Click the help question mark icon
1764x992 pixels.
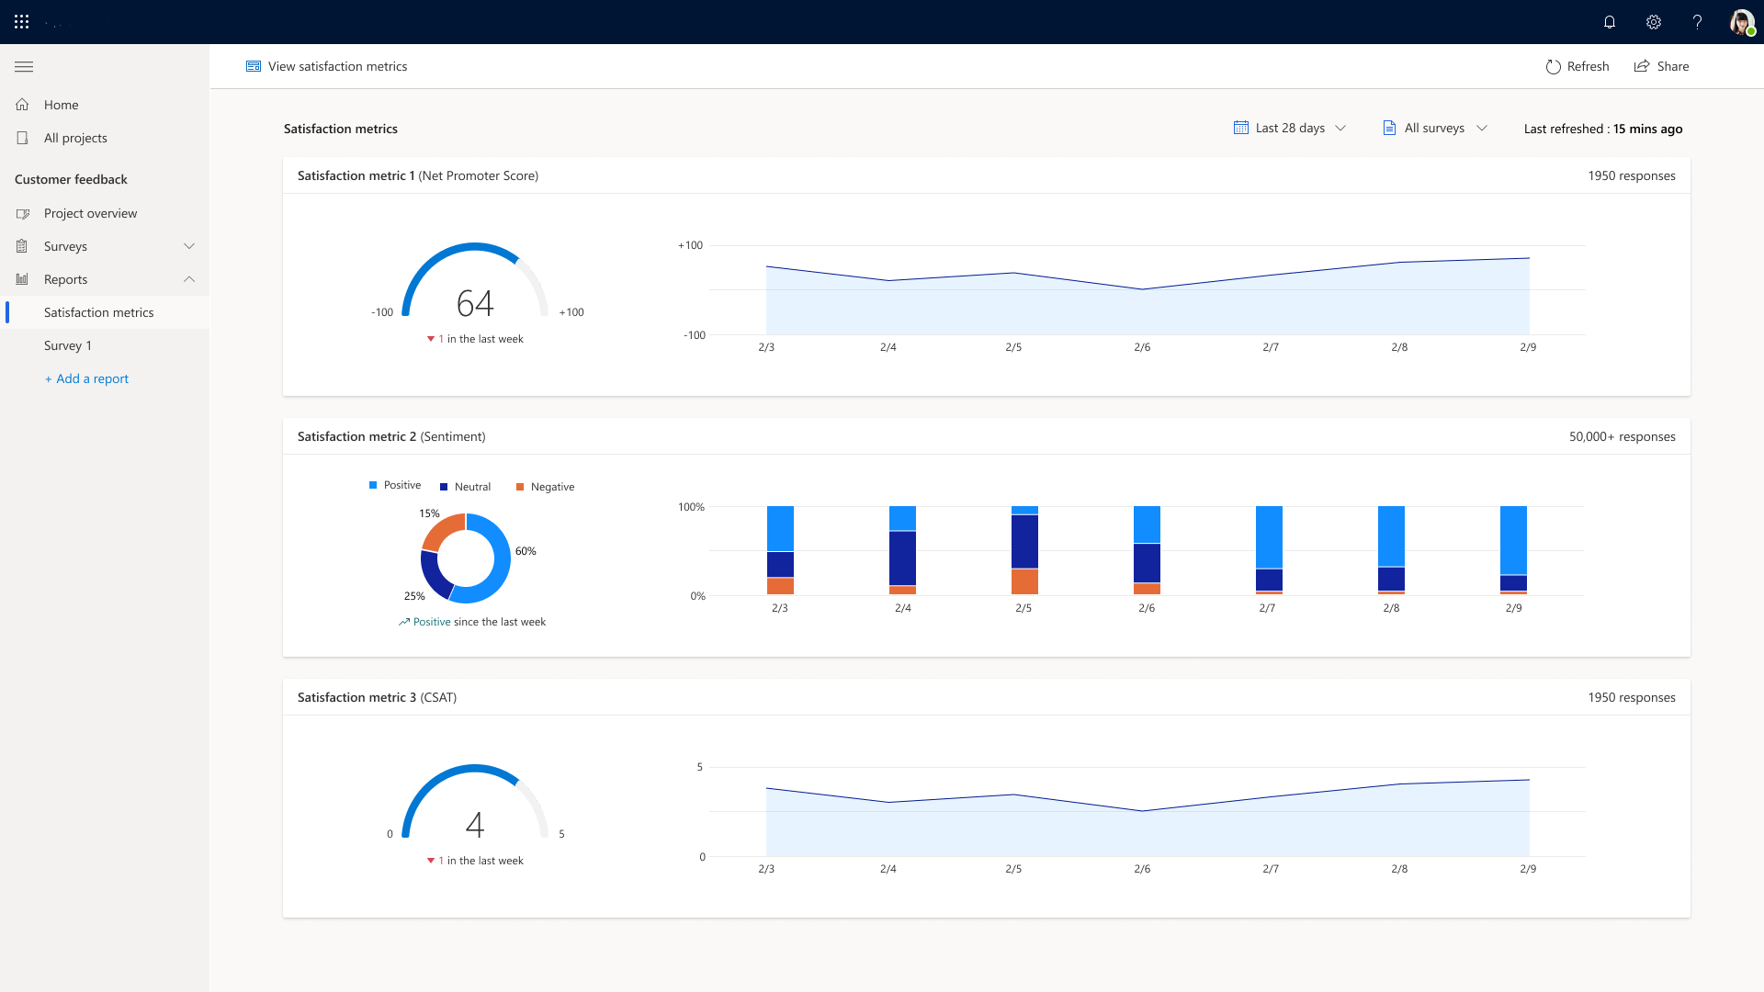pos(1697,22)
